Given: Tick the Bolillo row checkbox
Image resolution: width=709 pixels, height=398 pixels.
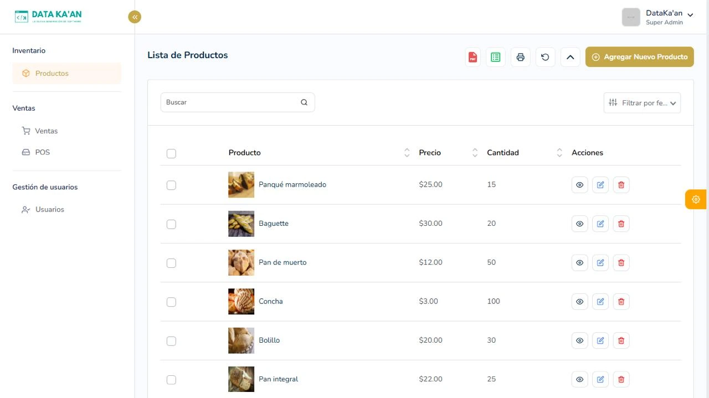Looking at the screenshot, I should (x=171, y=341).
